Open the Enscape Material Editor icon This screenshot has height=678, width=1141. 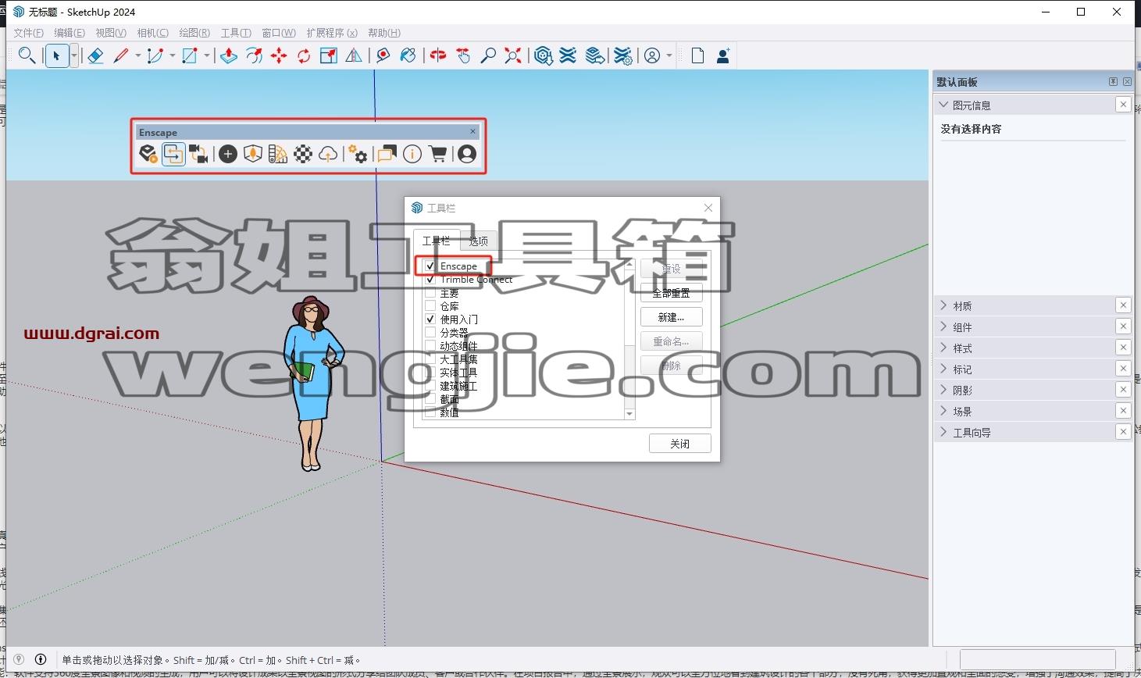(x=303, y=154)
